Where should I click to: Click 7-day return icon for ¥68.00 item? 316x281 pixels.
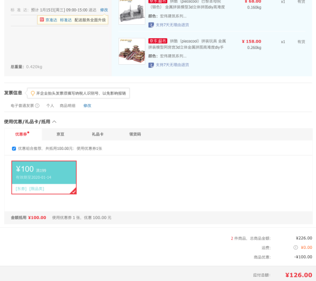click(x=151, y=25)
